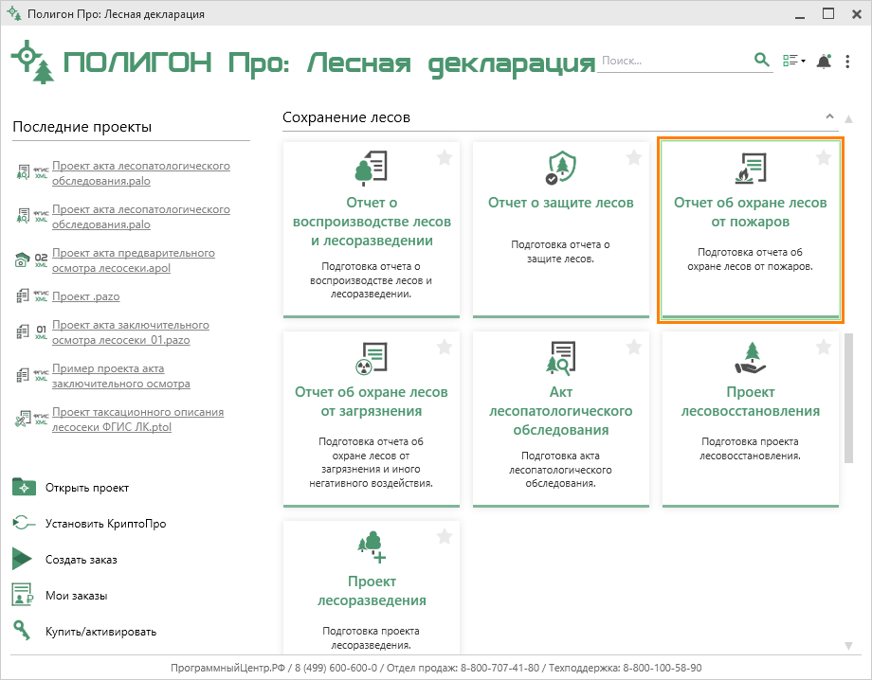Screen dimensions: 872x680
Task: Click the radiation-document icon of загрязнения report
Action: (371, 358)
